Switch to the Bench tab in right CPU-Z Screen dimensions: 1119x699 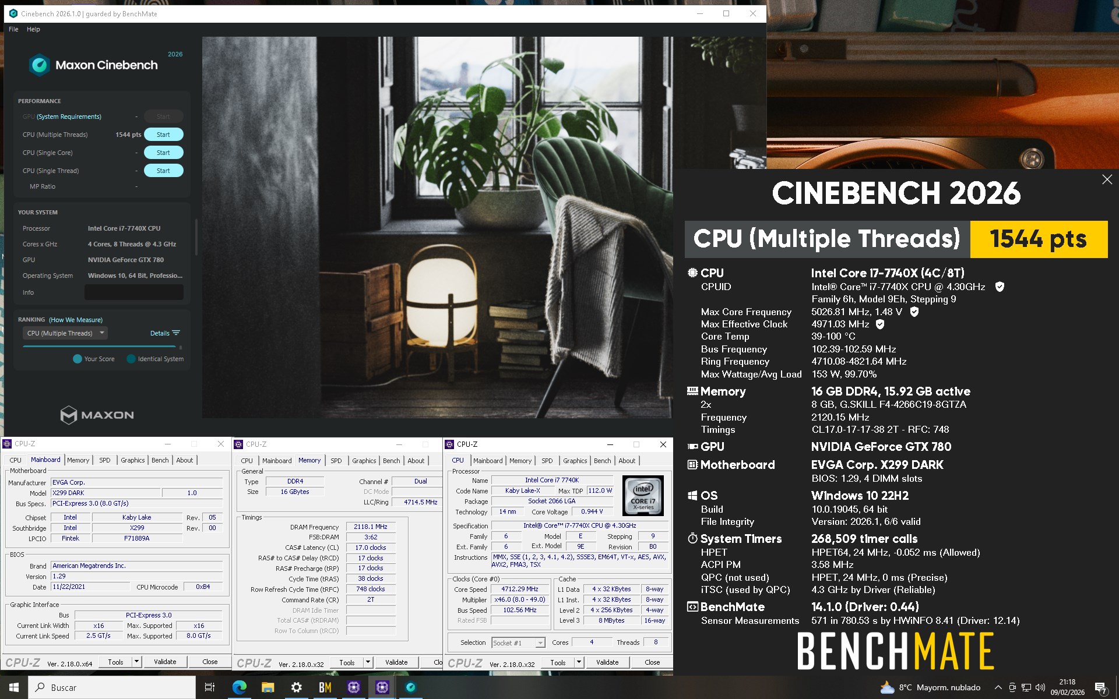click(602, 461)
